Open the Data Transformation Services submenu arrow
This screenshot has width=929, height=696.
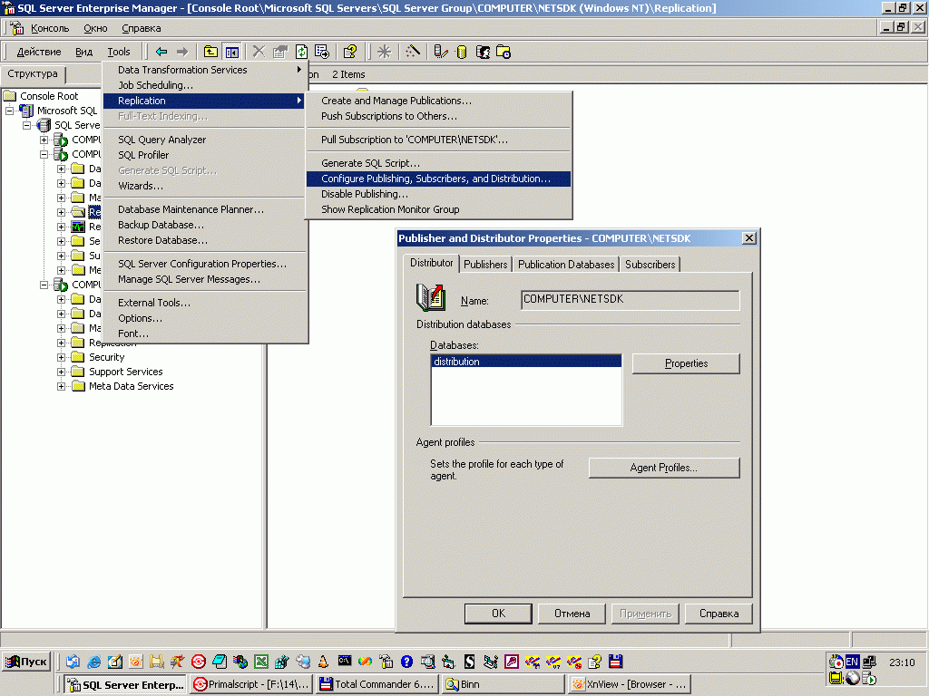pos(299,70)
